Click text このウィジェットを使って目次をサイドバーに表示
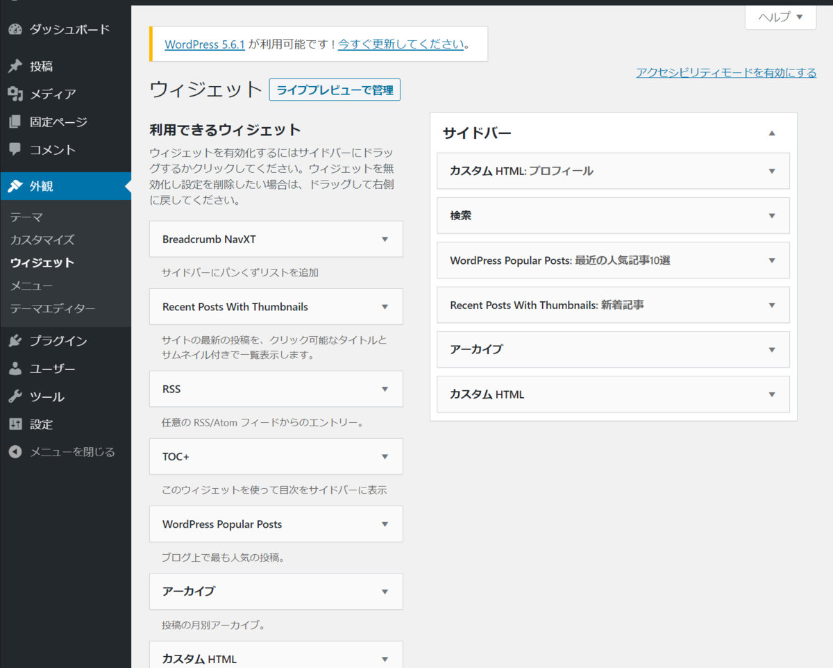 click(274, 490)
